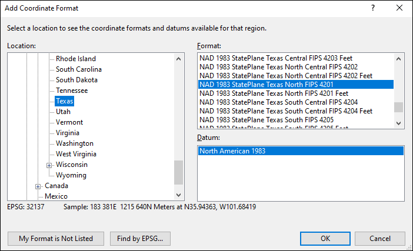
Task: Choose Texas Central FIPS 4203 Feet format
Action: pos(296,58)
